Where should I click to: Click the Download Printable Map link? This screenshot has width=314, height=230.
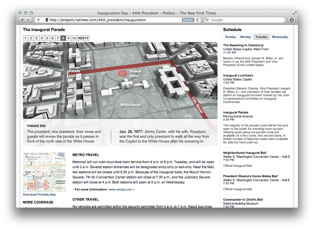39,194
